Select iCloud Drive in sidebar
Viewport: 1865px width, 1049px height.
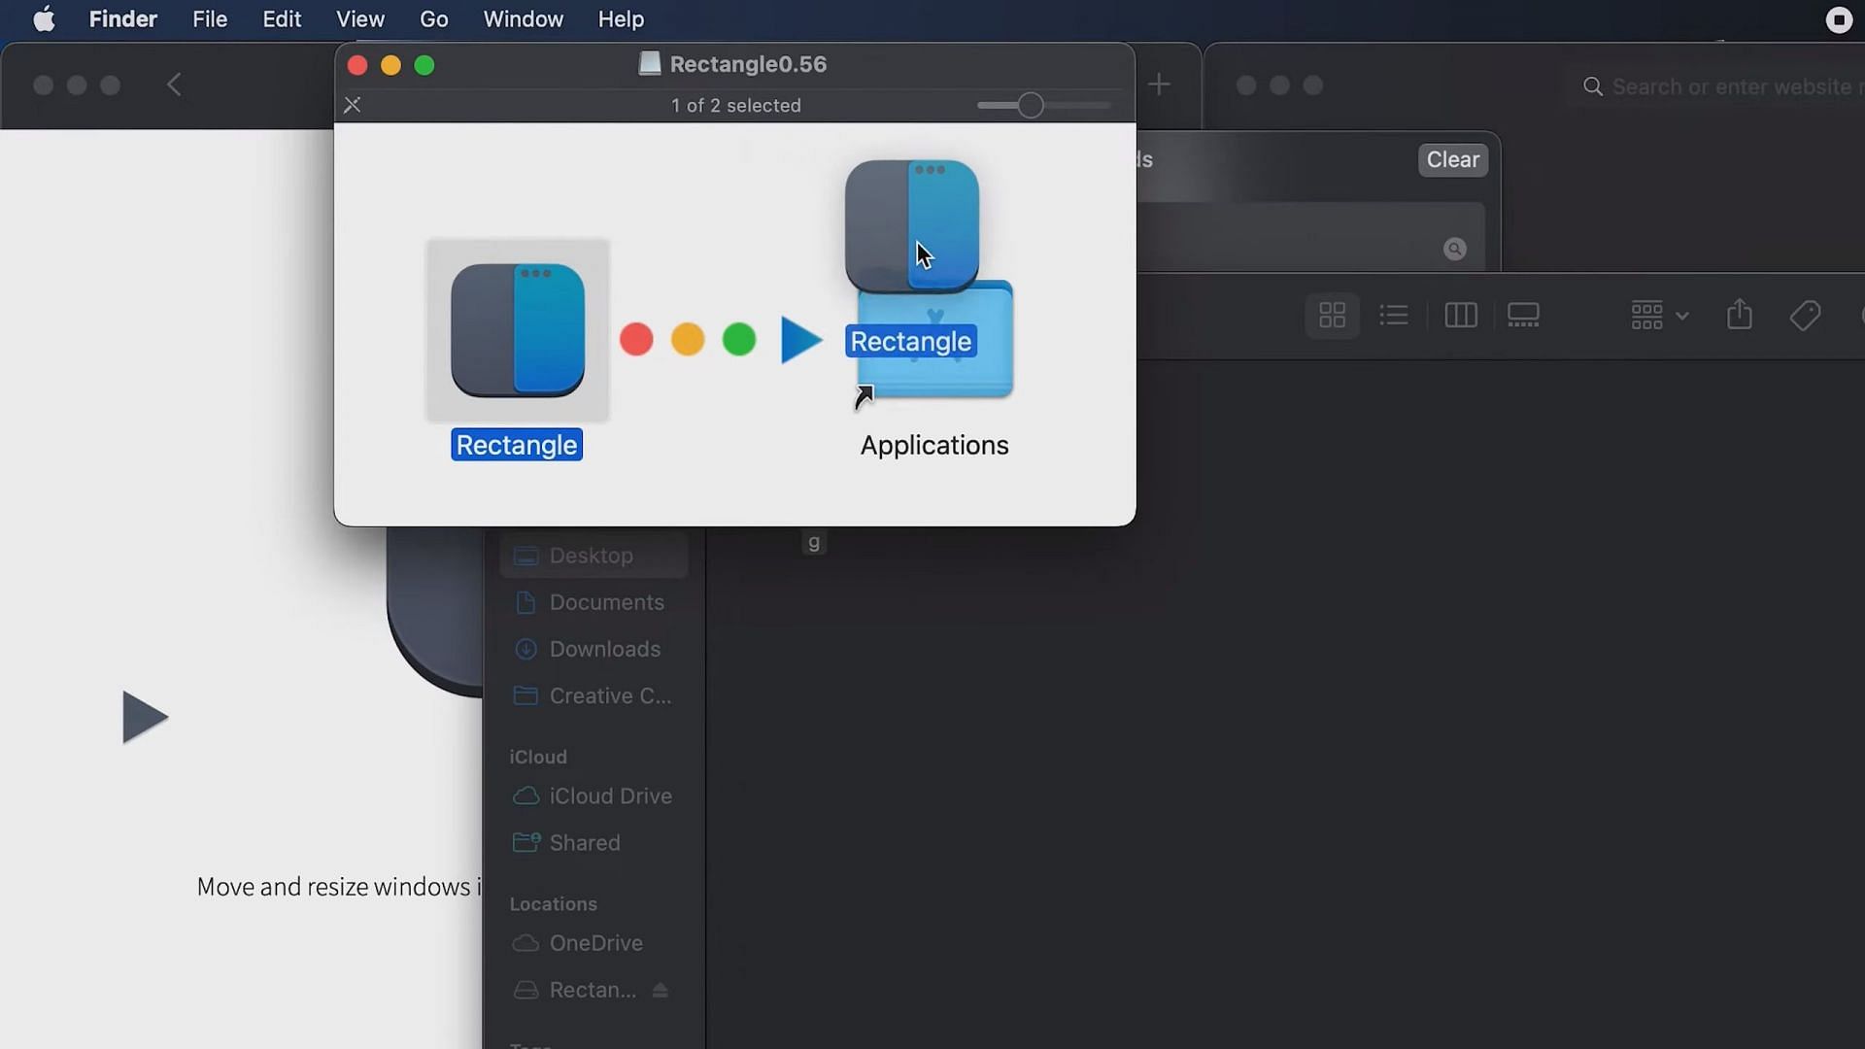click(593, 795)
